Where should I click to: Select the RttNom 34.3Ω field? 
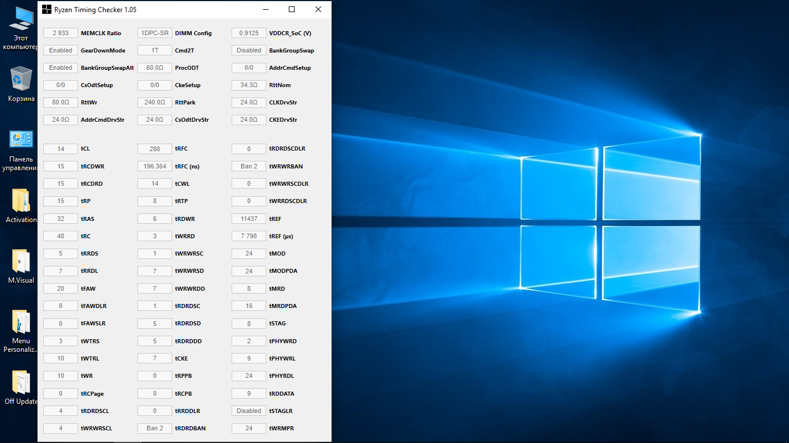[x=249, y=85]
